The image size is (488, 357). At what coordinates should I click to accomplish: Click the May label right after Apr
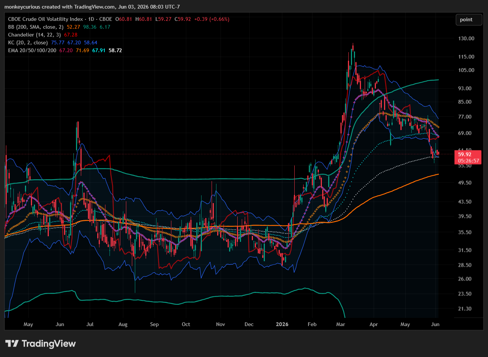(x=405, y=324)
